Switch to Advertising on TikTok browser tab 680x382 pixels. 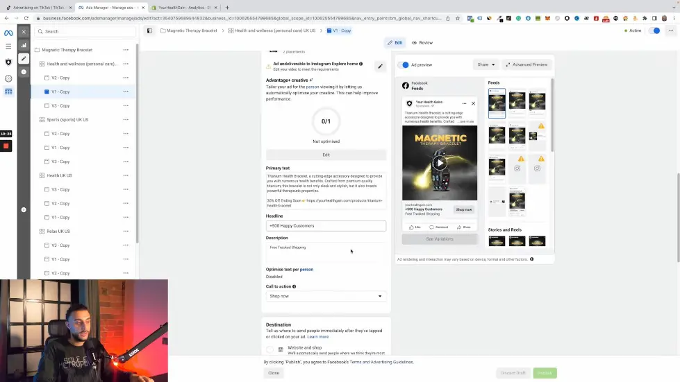coord(38,8)
